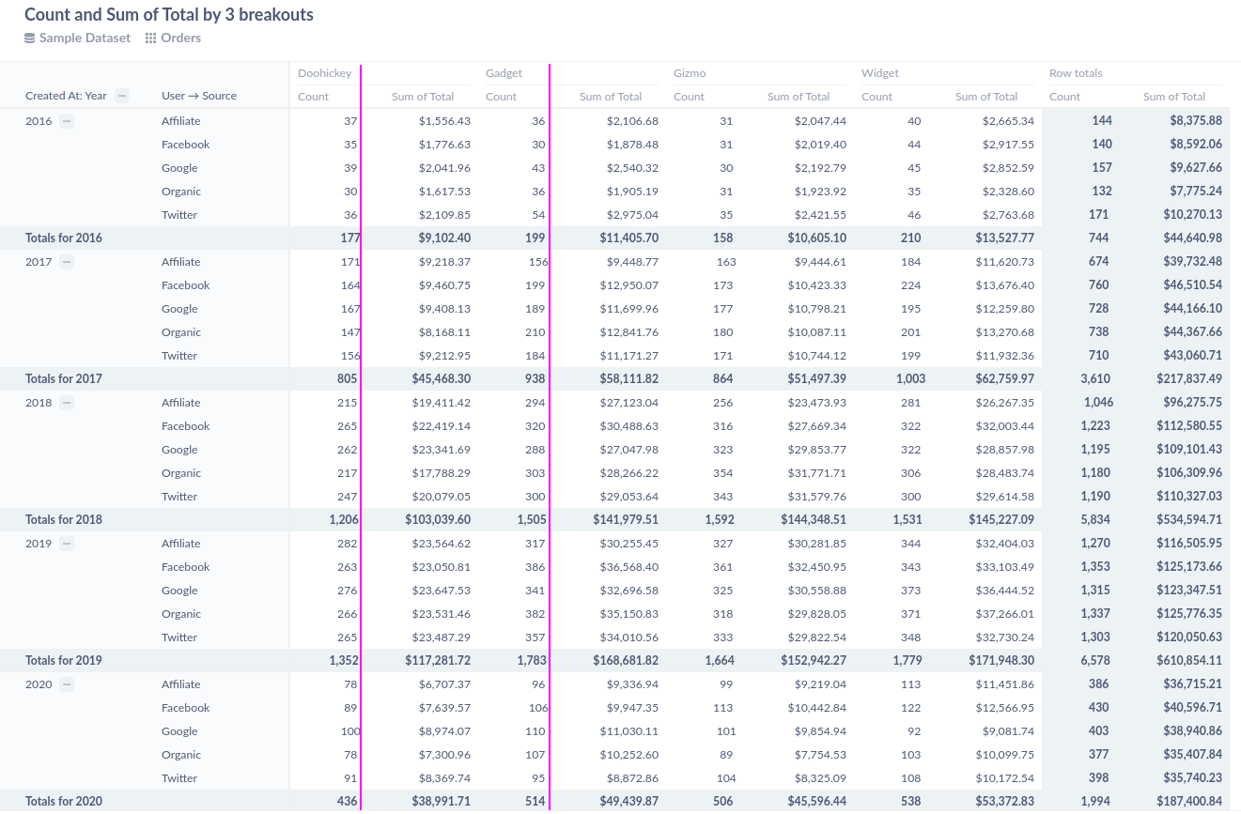Open the Sample Dataset source

click(x=83, y=38)
